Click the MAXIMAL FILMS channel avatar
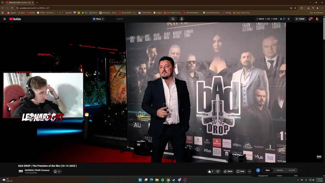325x183 pixels. [21, 171]
